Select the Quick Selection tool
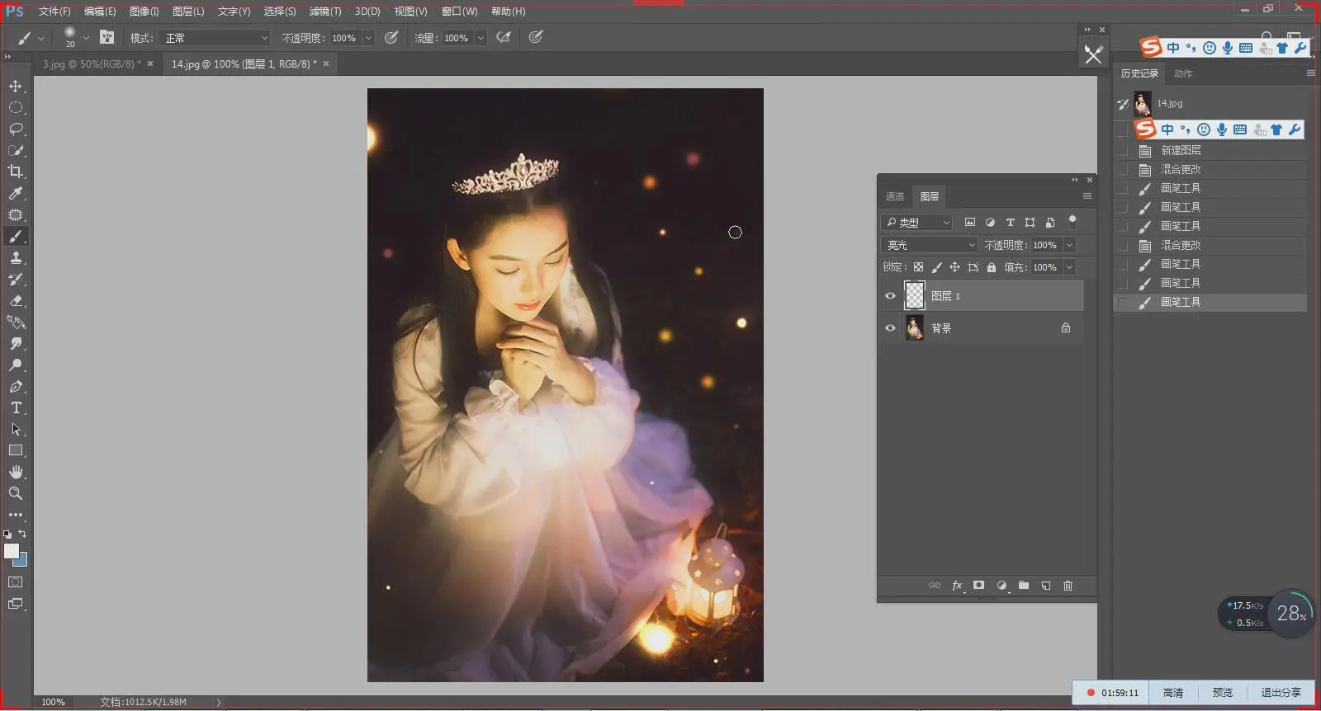Screen dimensions: 1321x711 (x=16, y=150)
